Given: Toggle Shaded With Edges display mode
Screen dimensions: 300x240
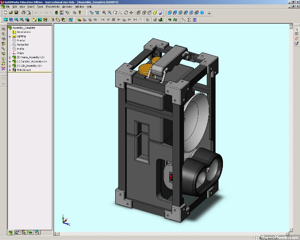Looking at the screenshot, I should click(155, 13).
